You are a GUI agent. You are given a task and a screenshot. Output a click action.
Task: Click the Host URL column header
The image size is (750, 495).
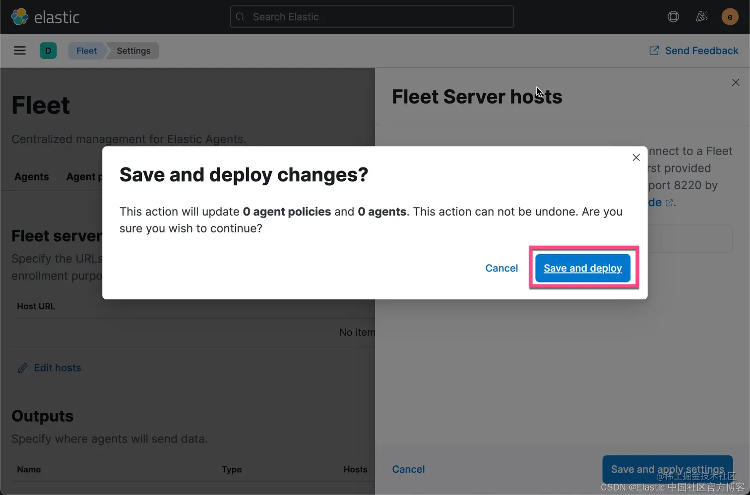[36, 306]
